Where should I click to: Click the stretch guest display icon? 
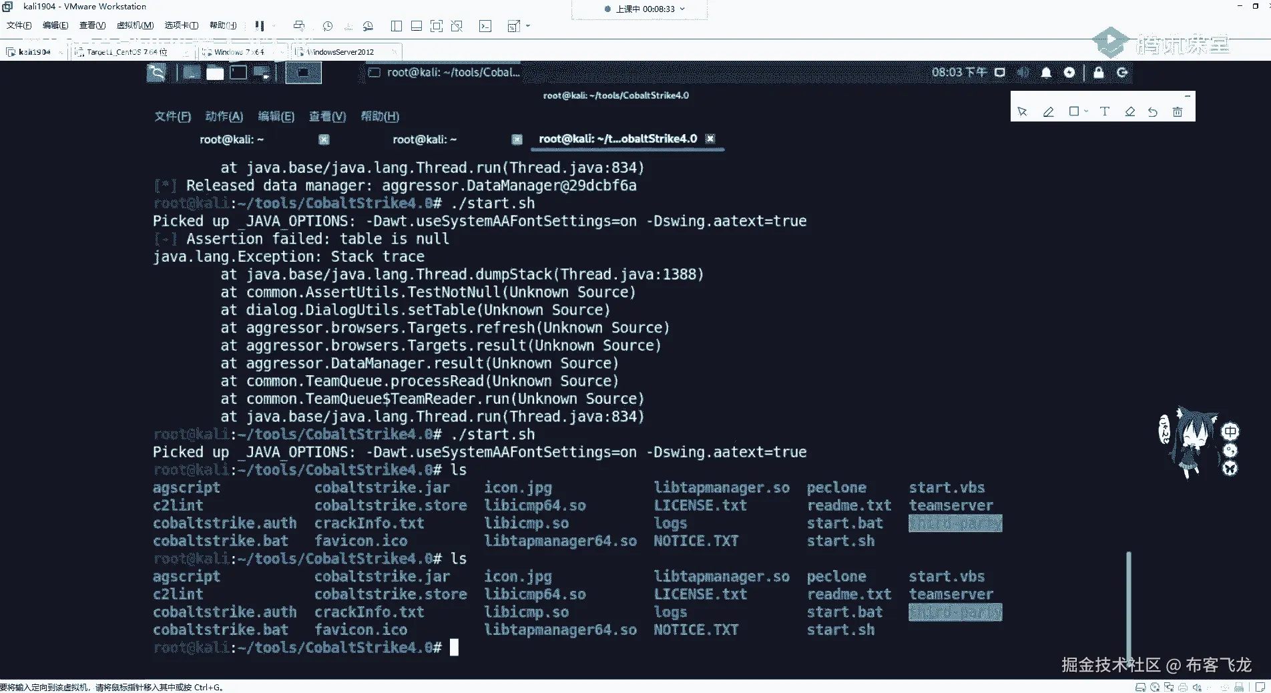click(x=513, y=26)
